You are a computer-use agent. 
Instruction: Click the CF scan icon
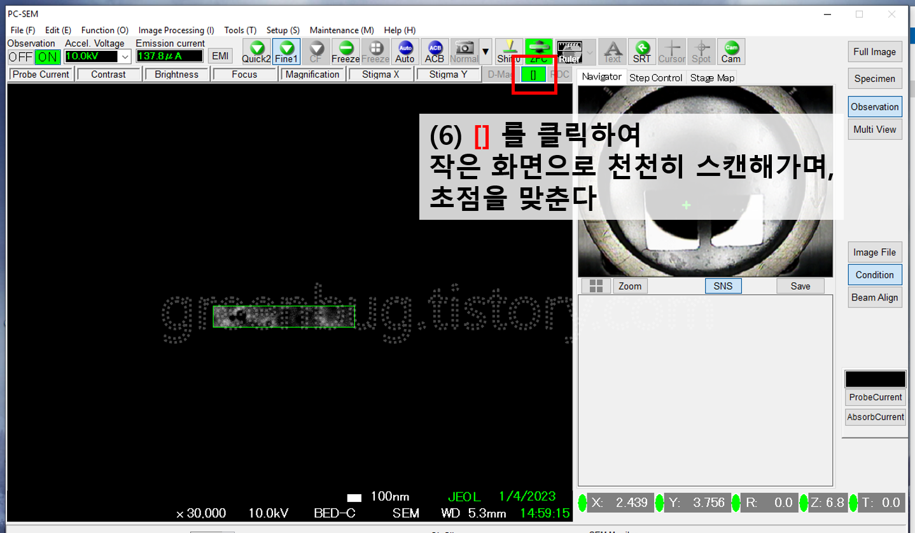[316, 51]
